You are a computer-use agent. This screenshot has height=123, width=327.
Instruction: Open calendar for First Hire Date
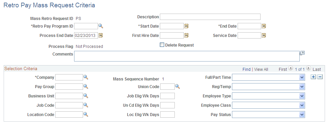point(186,36)
